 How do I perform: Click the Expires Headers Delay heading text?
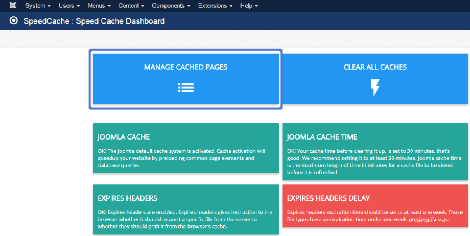coord(328,198)
